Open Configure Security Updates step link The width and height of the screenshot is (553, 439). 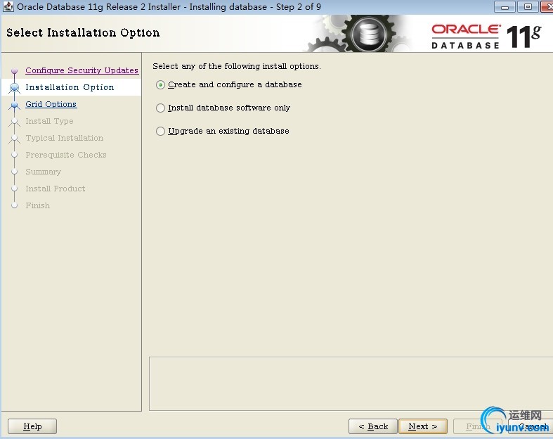[82, 70]
